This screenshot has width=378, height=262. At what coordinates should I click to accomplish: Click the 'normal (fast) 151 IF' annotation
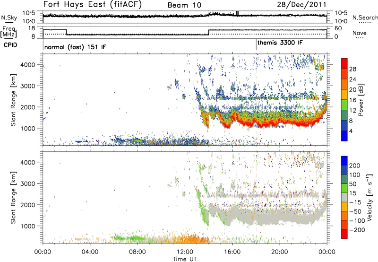(75, 47)
